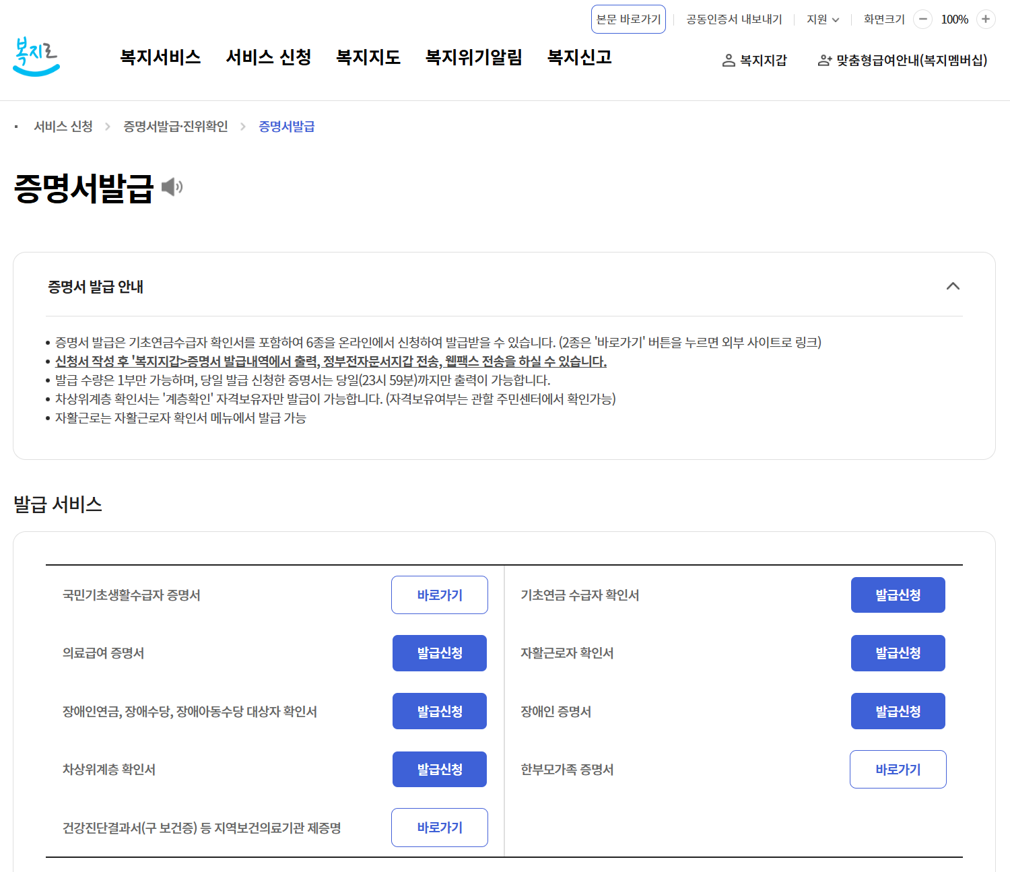Screen dimensions: 1010x872
Task: Click 발급신청 for 장애인 증명서
Action: [x=898, y=710]
